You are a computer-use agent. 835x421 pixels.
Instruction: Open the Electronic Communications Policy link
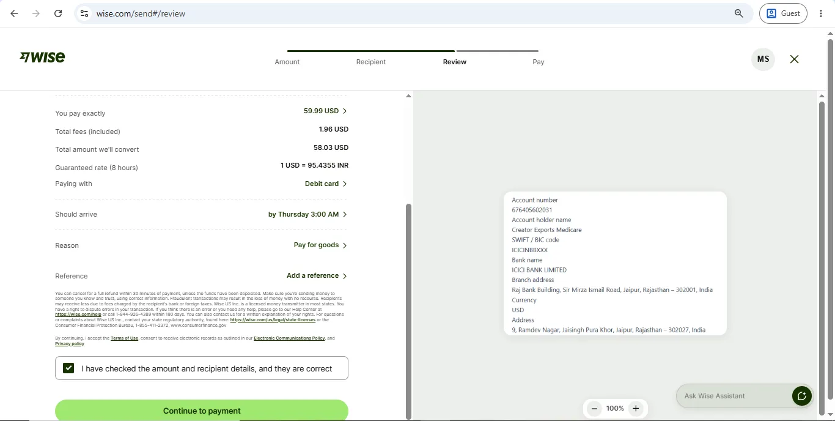[x=289, y=338]
